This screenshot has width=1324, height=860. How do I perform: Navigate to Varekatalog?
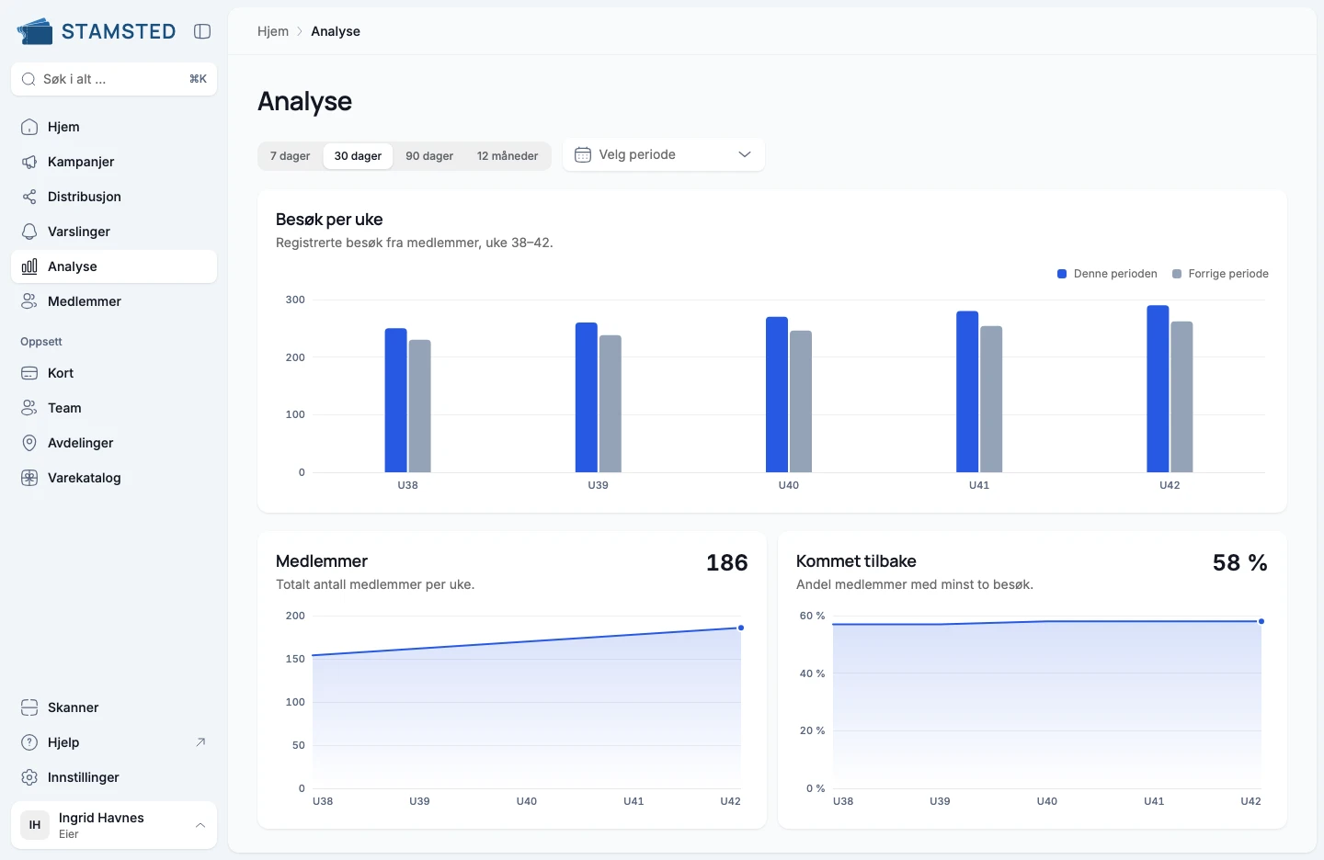point(114,478)
